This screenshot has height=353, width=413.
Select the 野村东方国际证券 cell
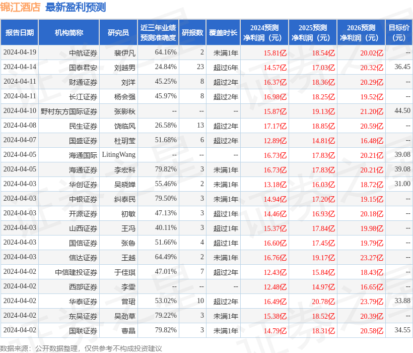tap(68, 111)
